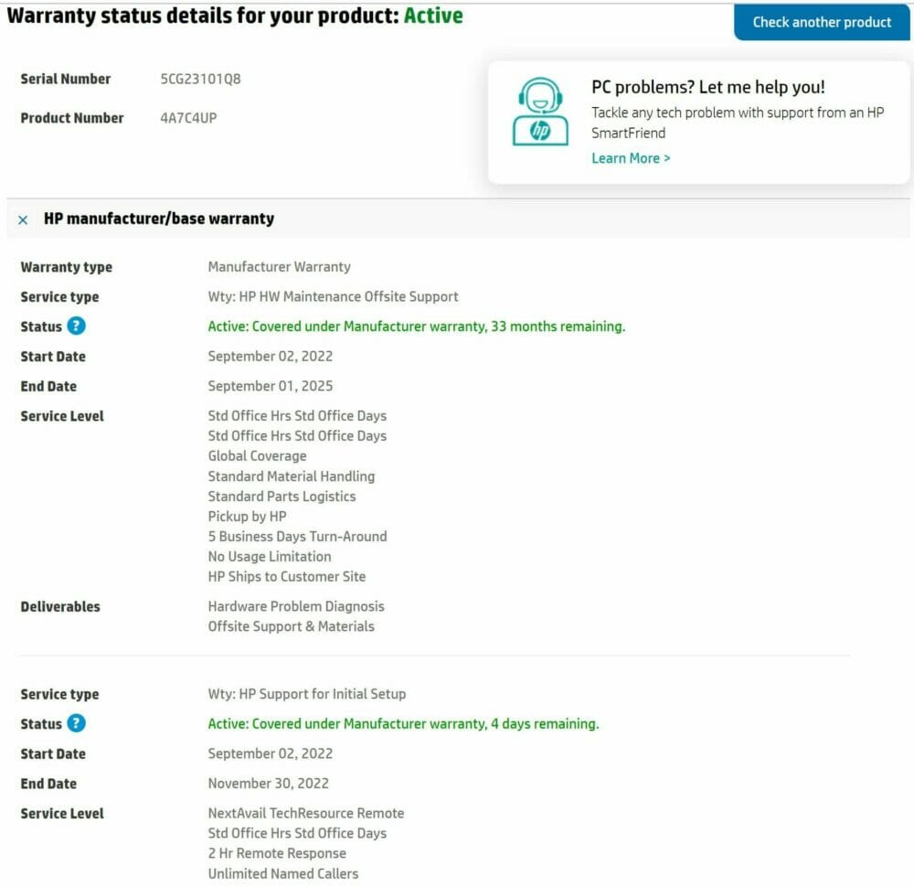914x887 pixels.
Task: Open the Learn More link
Action: pyautogui.click(x=631, y=158)
